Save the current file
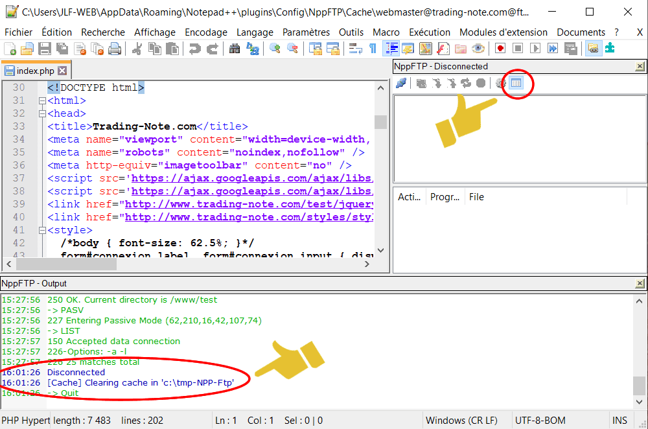Image resolution: width=648 pixels, height=429 pixels. pos(45,49)
